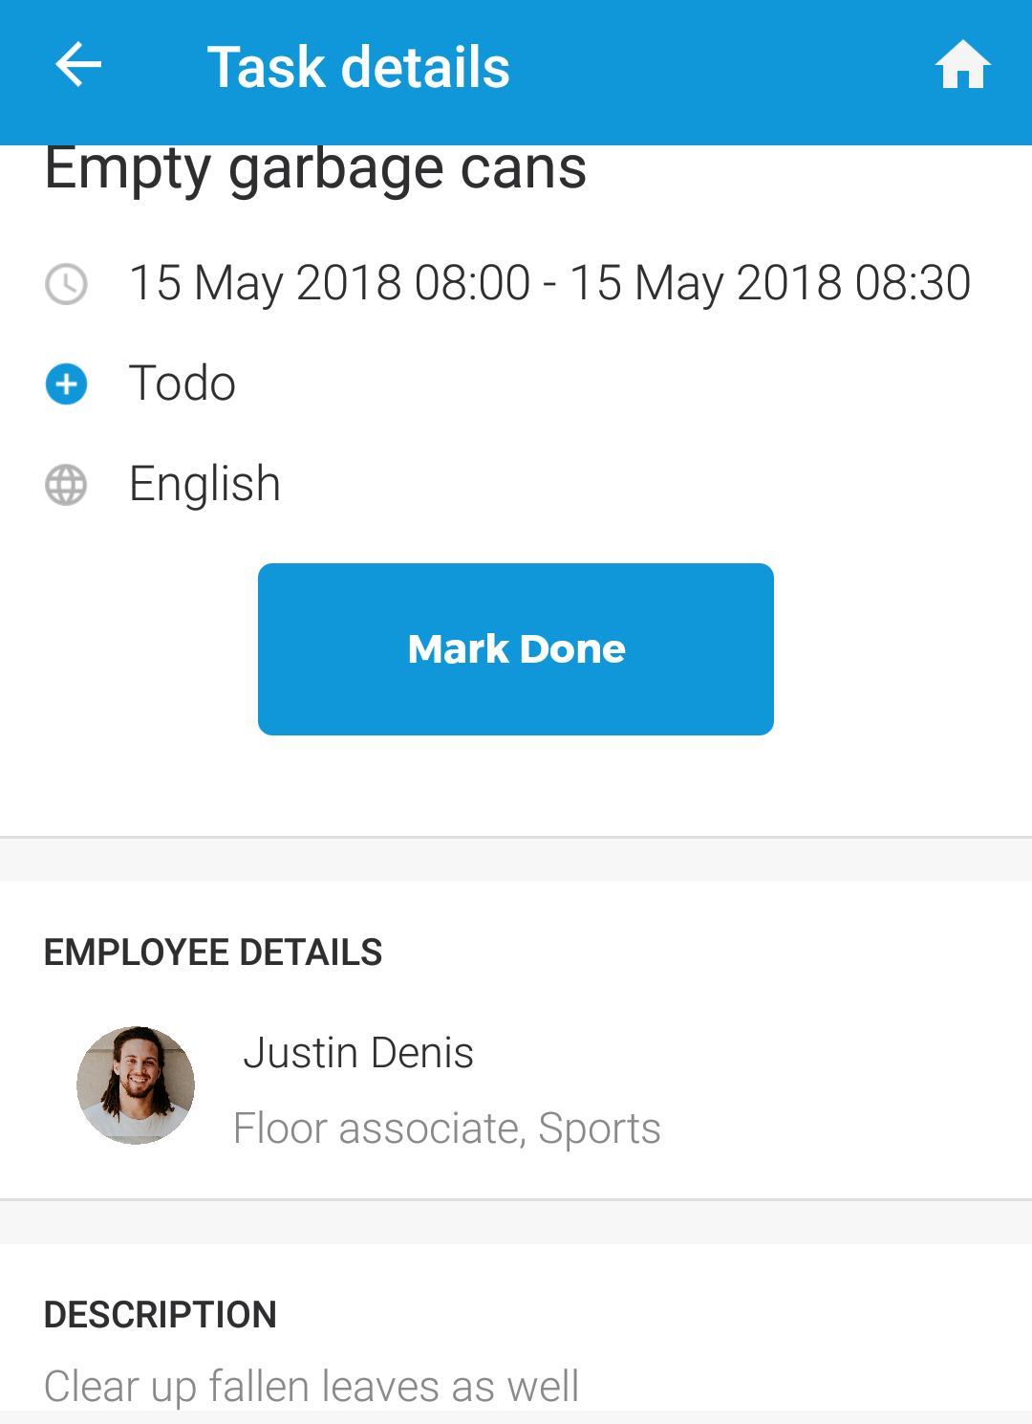Select the DESCRIPTION section heading
This screenshot has width=1032, height=1424.
161,1315
